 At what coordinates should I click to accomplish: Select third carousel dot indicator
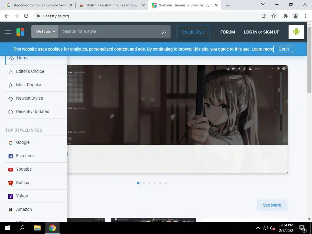point(149,183)
